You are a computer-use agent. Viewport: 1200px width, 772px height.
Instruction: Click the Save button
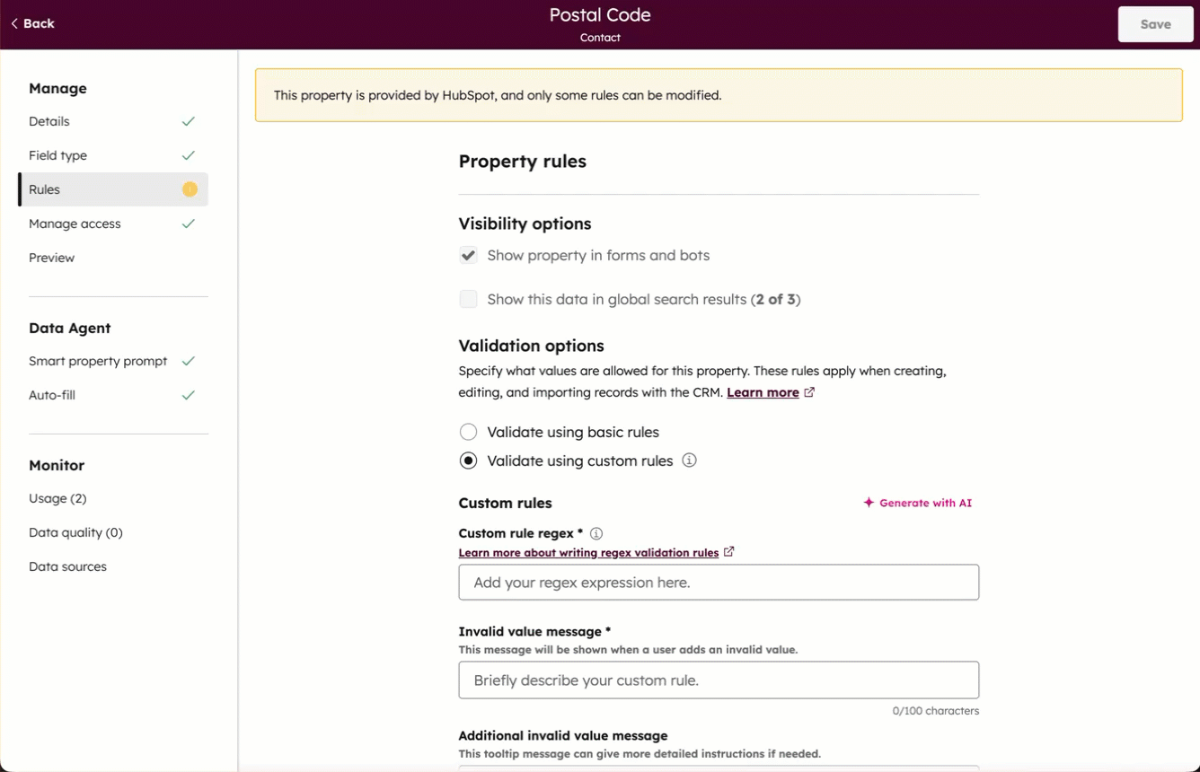coord(1155,23)
